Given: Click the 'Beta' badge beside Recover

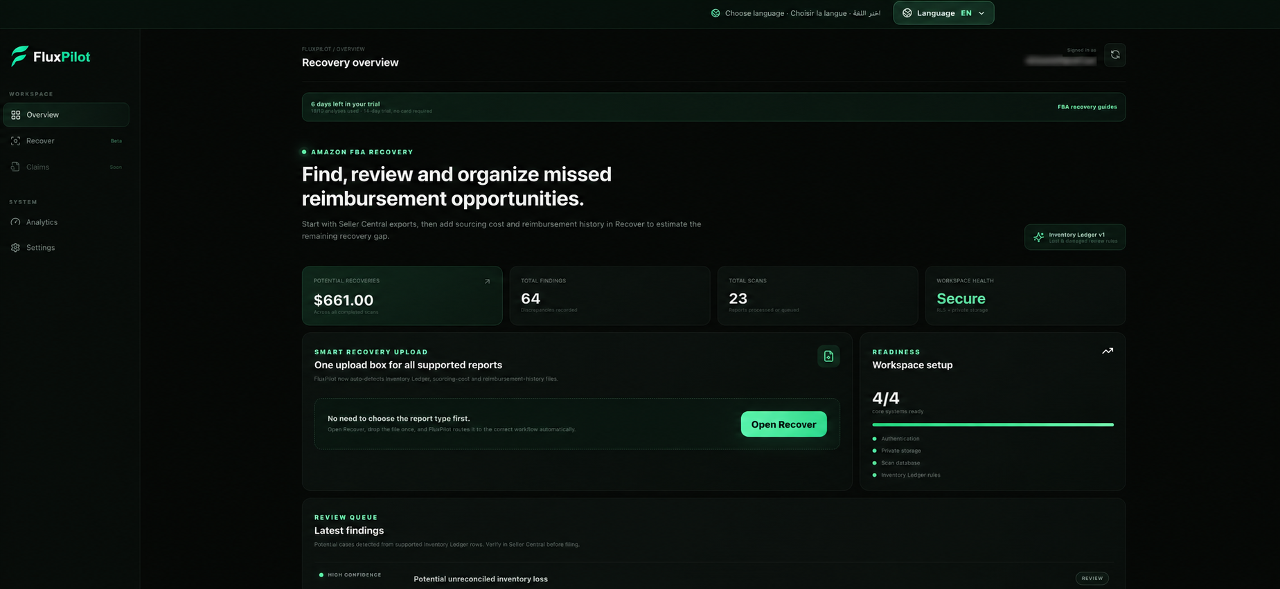Looking at the screenshot, I should (116, 141).
